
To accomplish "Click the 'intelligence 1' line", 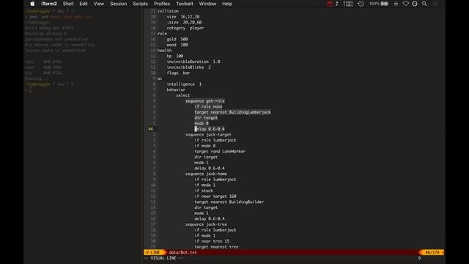I will [184, 84].
